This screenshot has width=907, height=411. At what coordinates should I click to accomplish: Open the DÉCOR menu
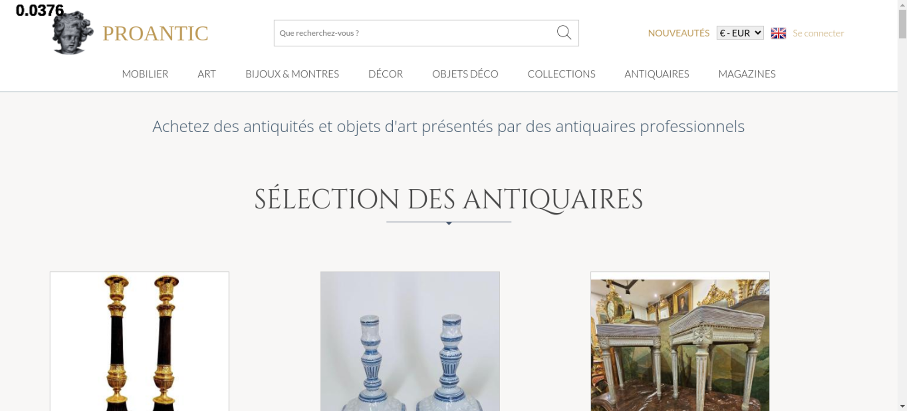pos(385,74)
